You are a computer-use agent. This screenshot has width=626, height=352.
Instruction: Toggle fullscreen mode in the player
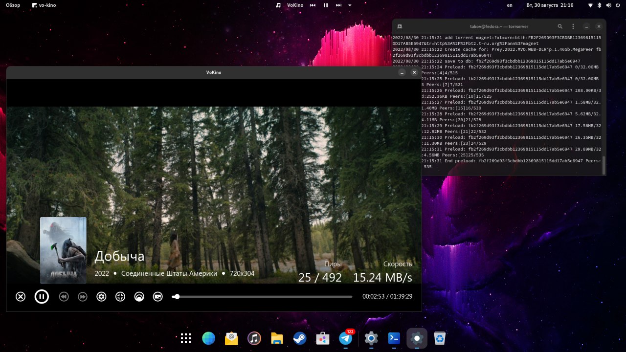tap(120, 296)
